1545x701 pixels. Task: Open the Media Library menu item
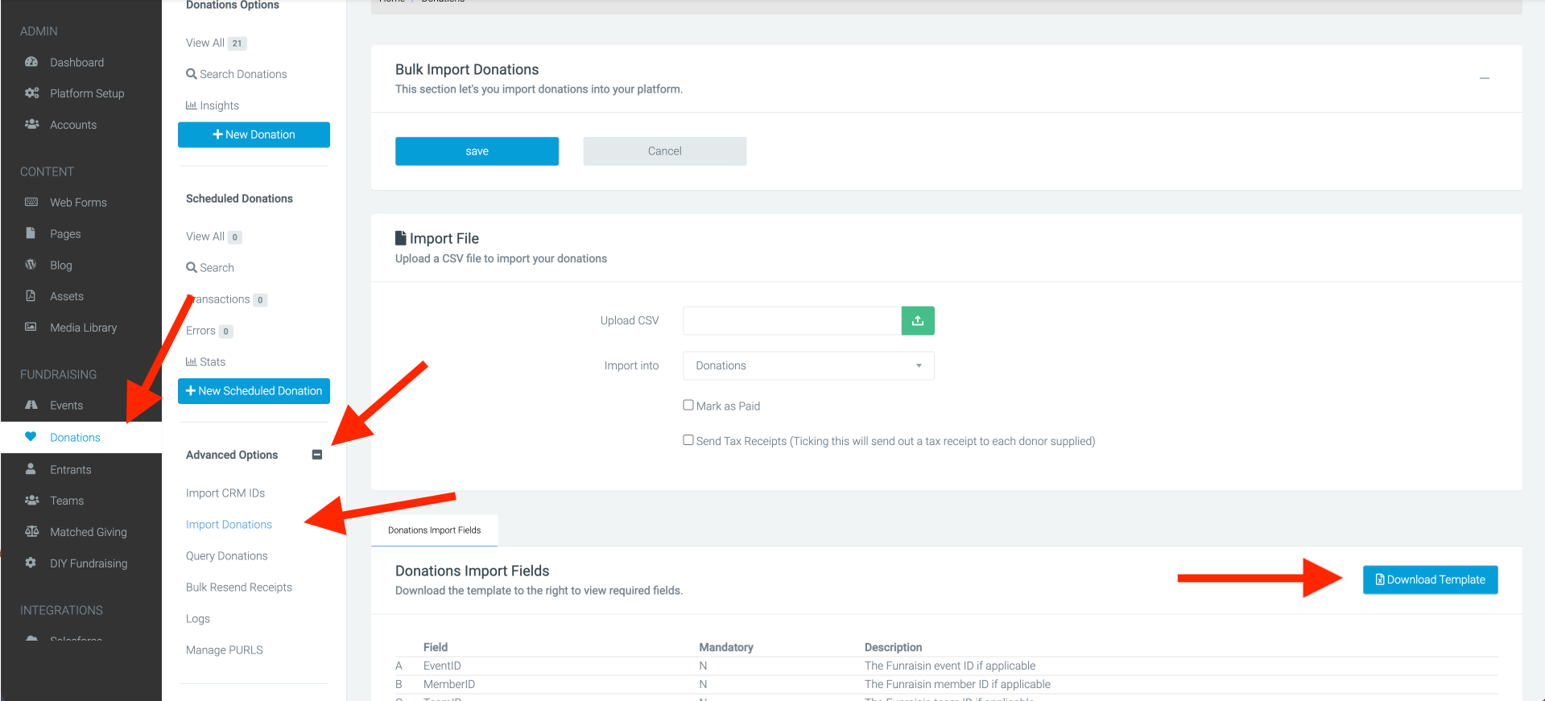[83, 328]
